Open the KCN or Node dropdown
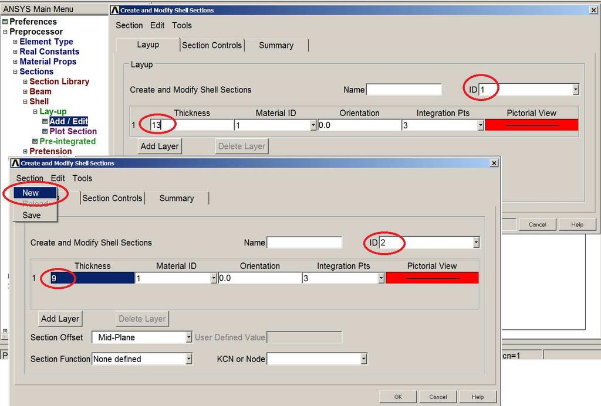The width and height of the screenshot is (601, 406). [x=364, y=359]
